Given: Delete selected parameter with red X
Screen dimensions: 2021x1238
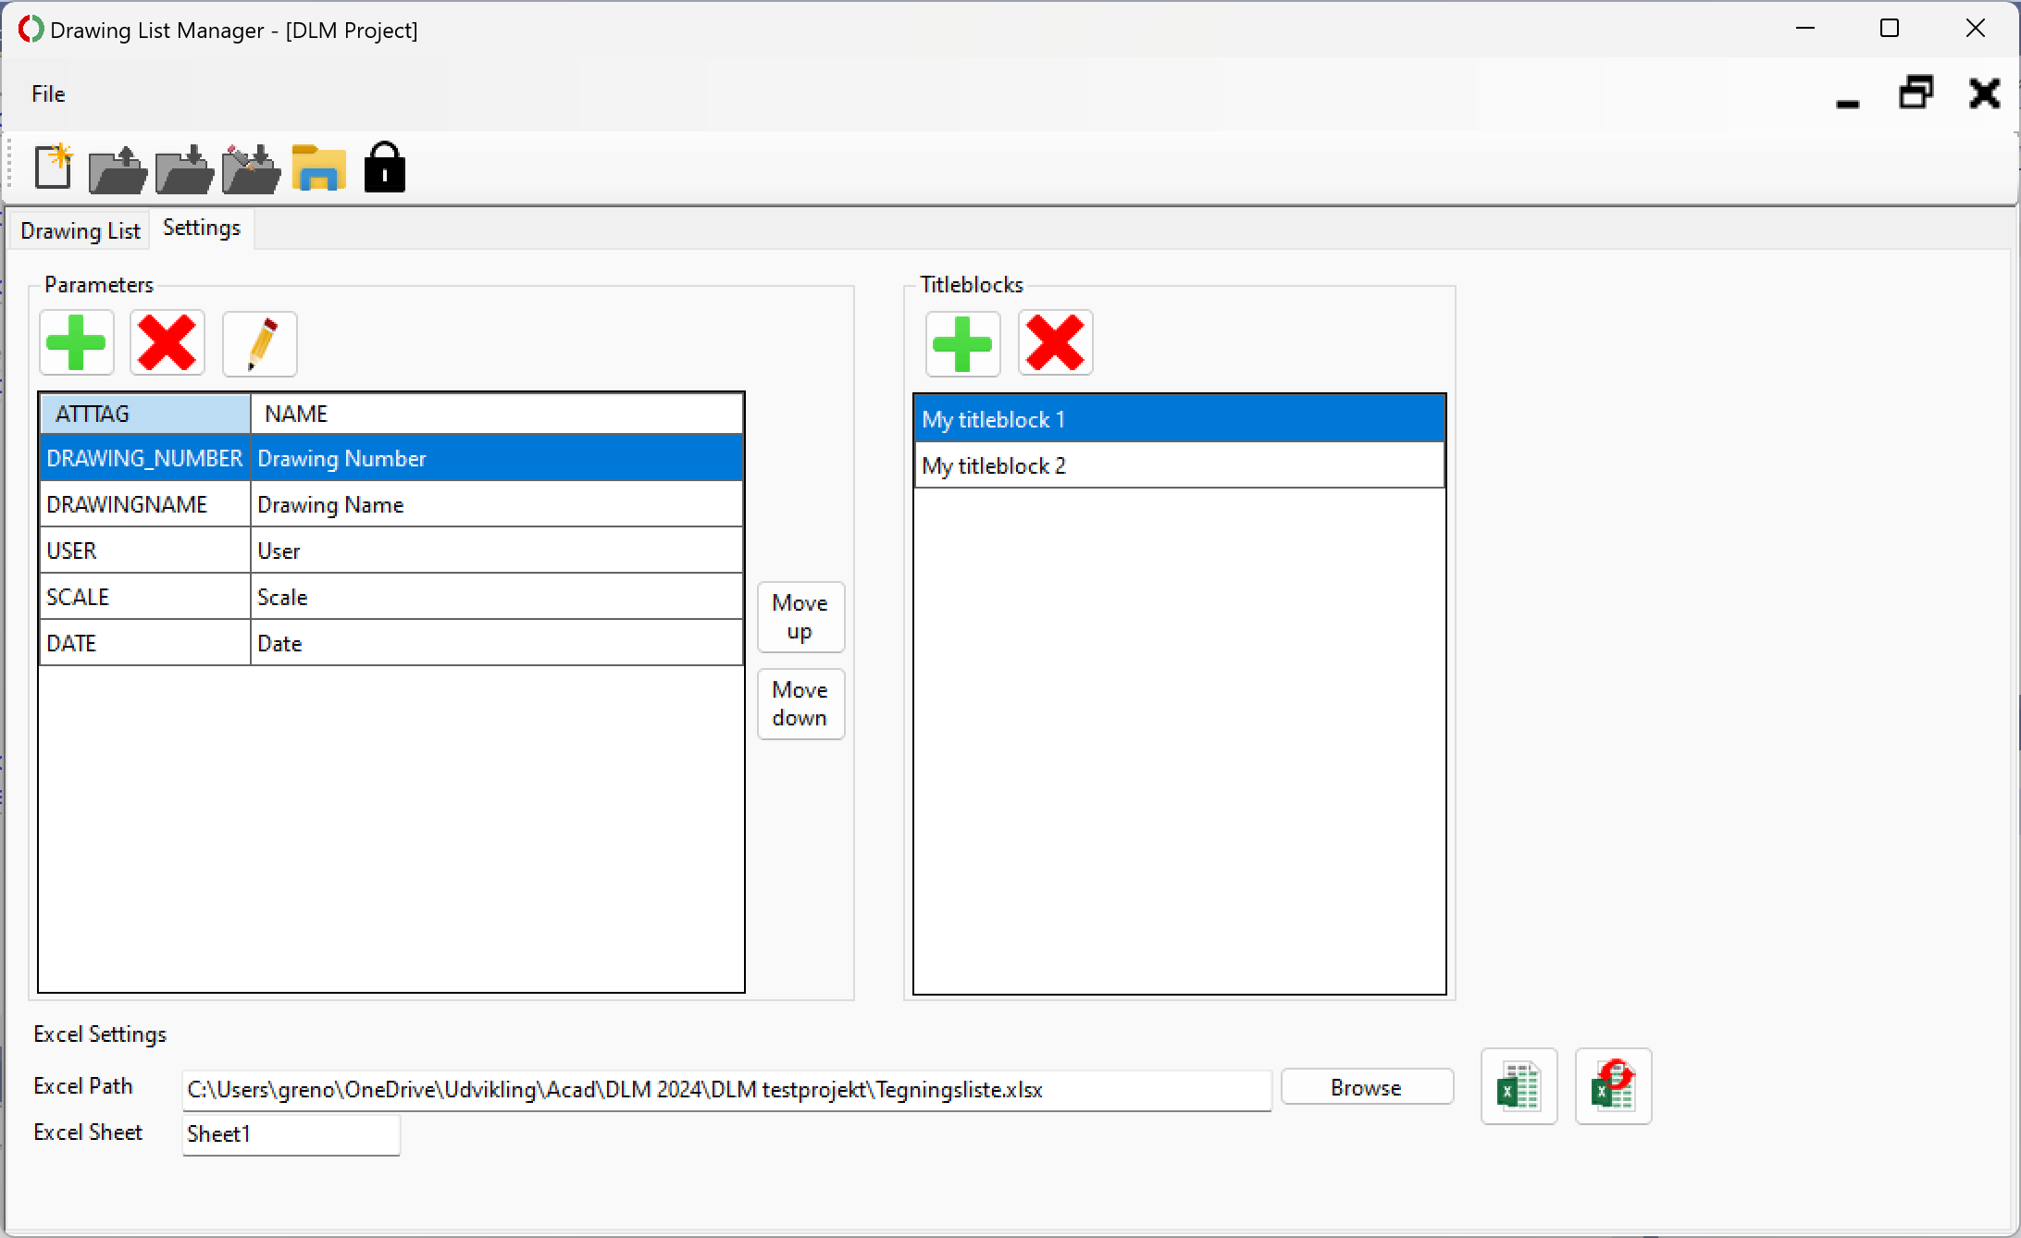Looking at the screenshot, I should tap(167, 343).
